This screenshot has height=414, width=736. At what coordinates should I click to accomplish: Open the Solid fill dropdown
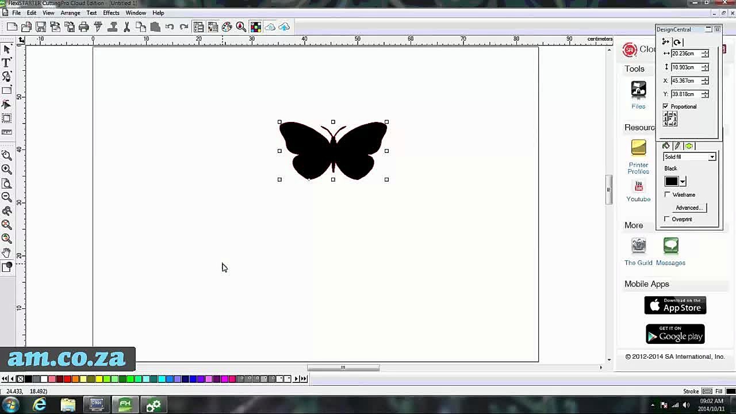[x=689, y=157]
